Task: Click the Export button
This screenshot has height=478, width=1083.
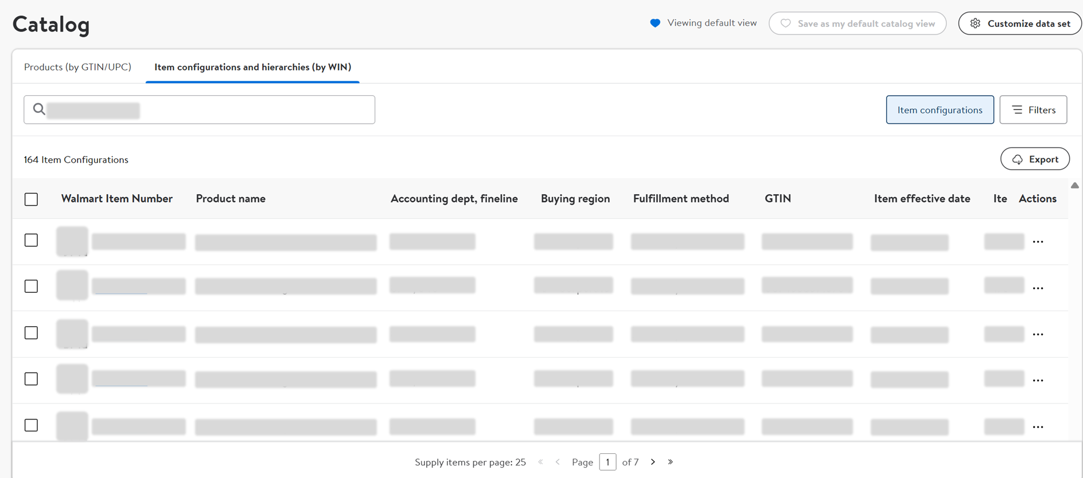Action: [x=1035, y=159]
